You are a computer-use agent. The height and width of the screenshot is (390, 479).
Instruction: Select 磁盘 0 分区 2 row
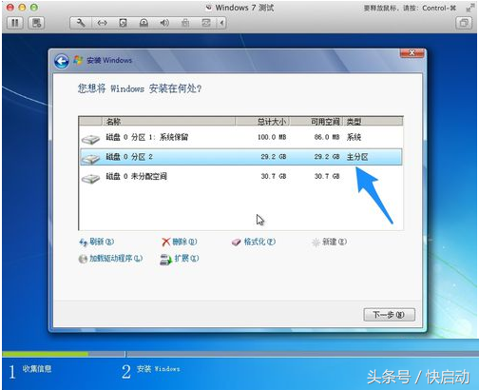[240, 157]
